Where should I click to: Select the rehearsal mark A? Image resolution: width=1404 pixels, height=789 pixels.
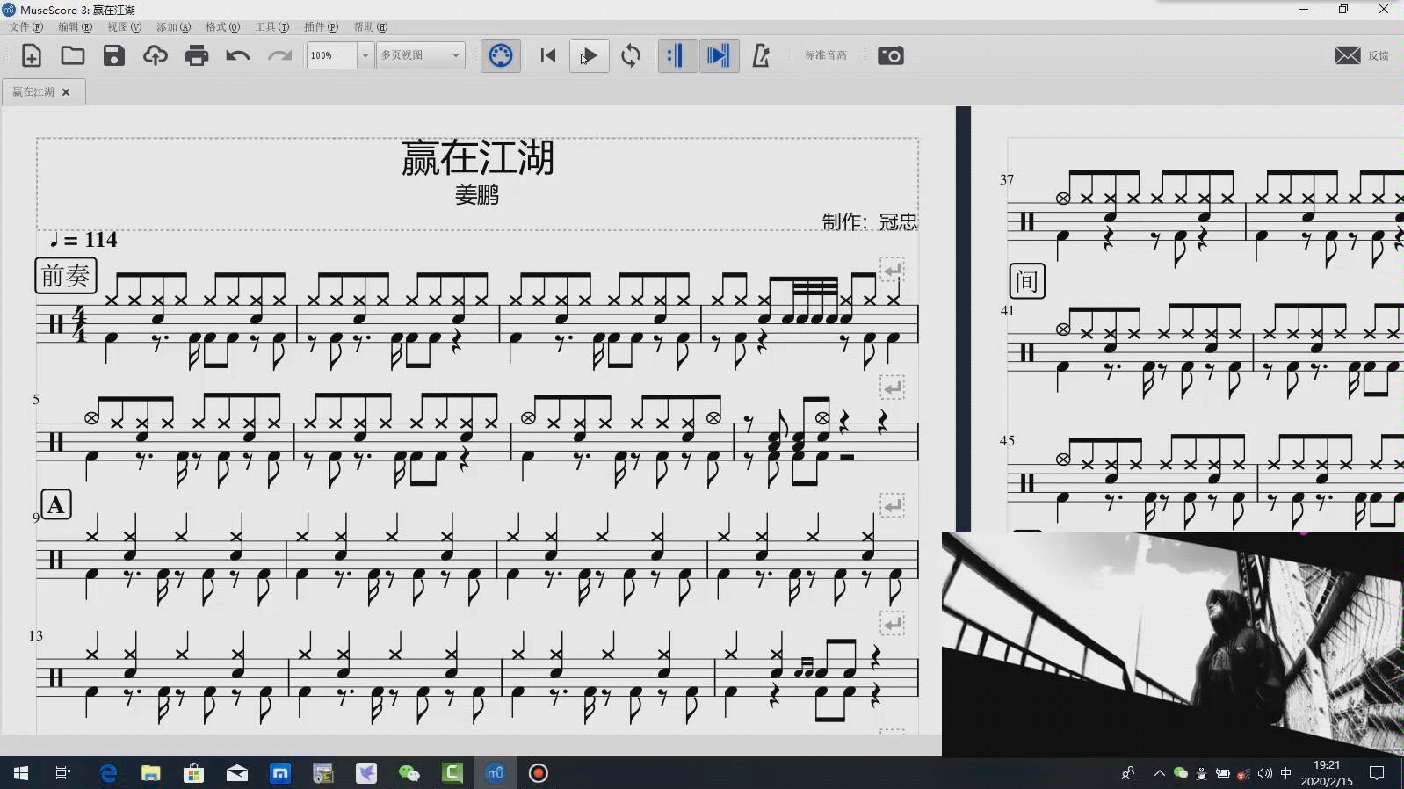click(x=56, y=504)
